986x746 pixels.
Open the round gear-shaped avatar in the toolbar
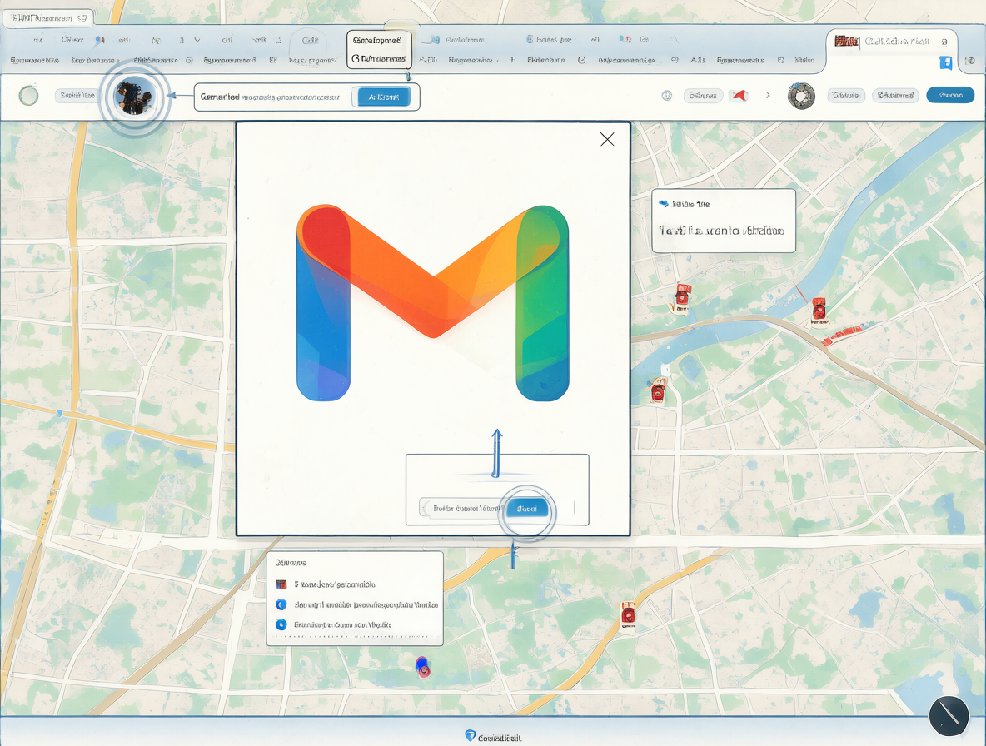pos(801,96)
